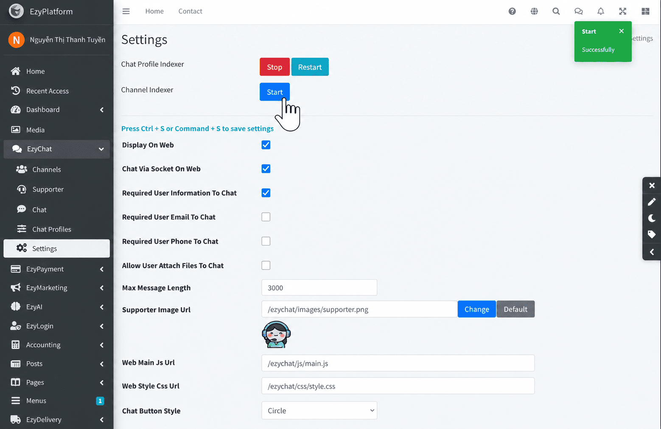The height and width of the screenshot is (429, 661).
Task: Toggle dark mode moon icon
Action: pyautogui.click(x=652, y=218)
